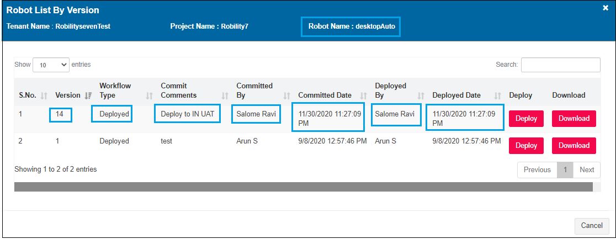Sort by Committed By column
The height and width of the screenshot is (239, 616).
tap(254, 91)
